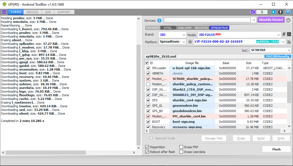The image size is (293, 166).
Task: Open the hamburger main menu icon
Action: pyautogui.click(x=4, y=12)
